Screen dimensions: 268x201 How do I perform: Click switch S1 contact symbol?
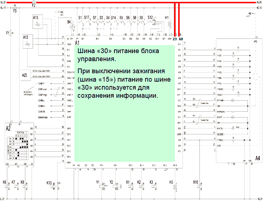pyautogui.click(x=80, y=23)
